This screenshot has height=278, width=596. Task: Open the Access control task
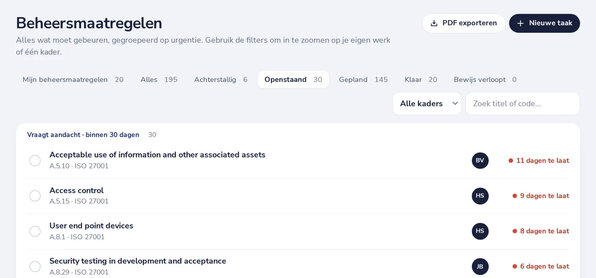[x=77, y=191]
